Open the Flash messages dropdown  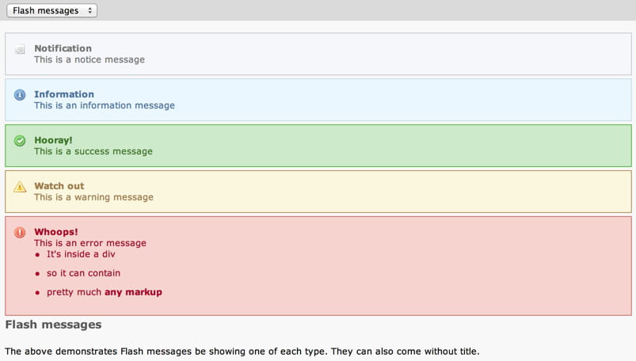coord(51,10)
